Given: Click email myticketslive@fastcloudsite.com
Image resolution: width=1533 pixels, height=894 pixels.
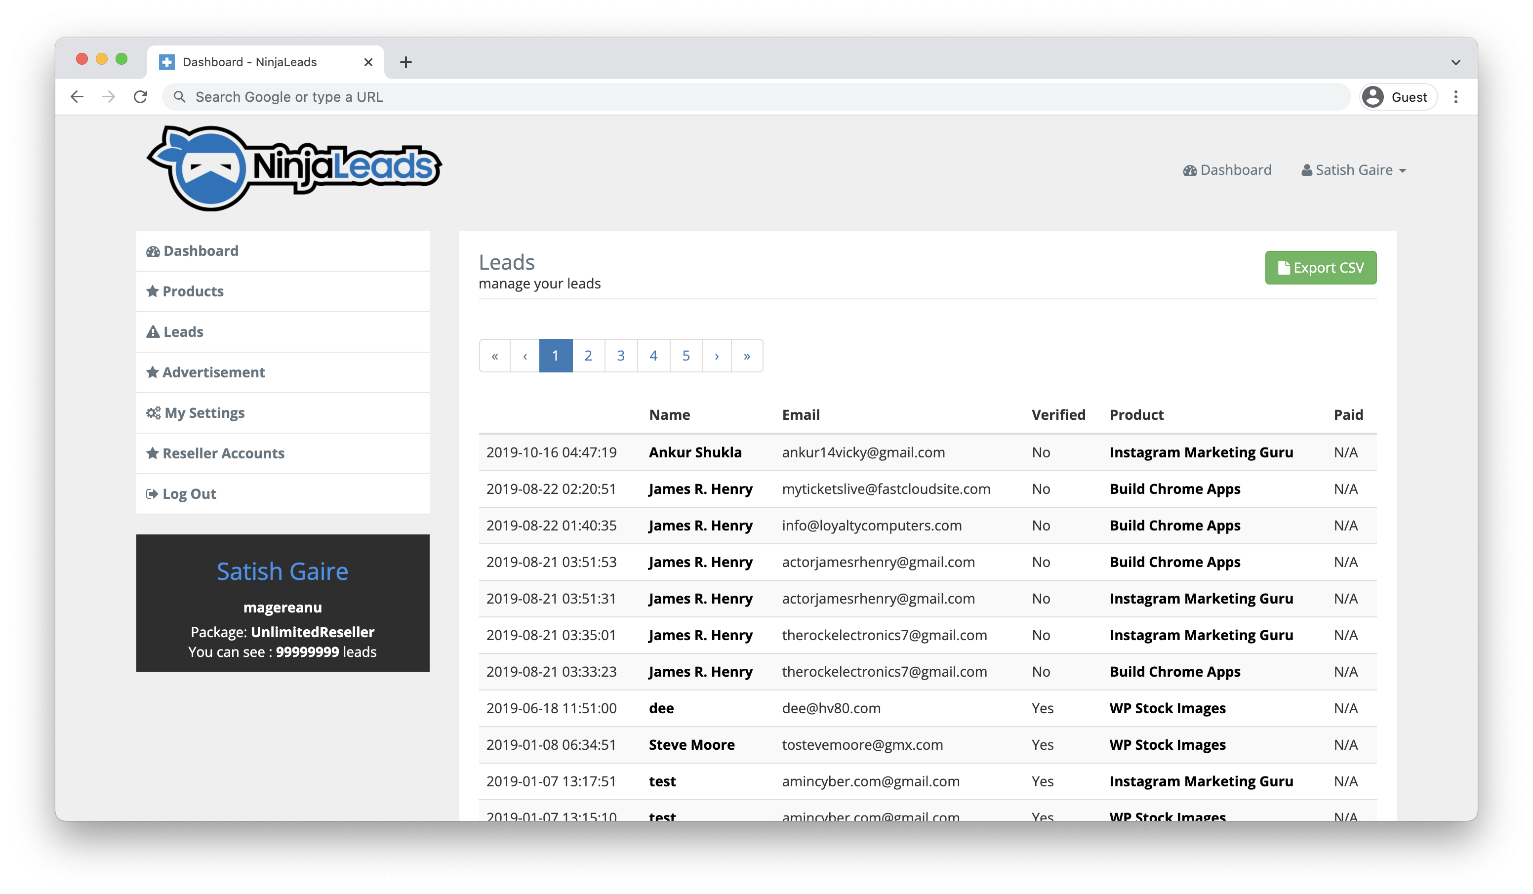Looking at the screenshot, I should click(886, 488).
